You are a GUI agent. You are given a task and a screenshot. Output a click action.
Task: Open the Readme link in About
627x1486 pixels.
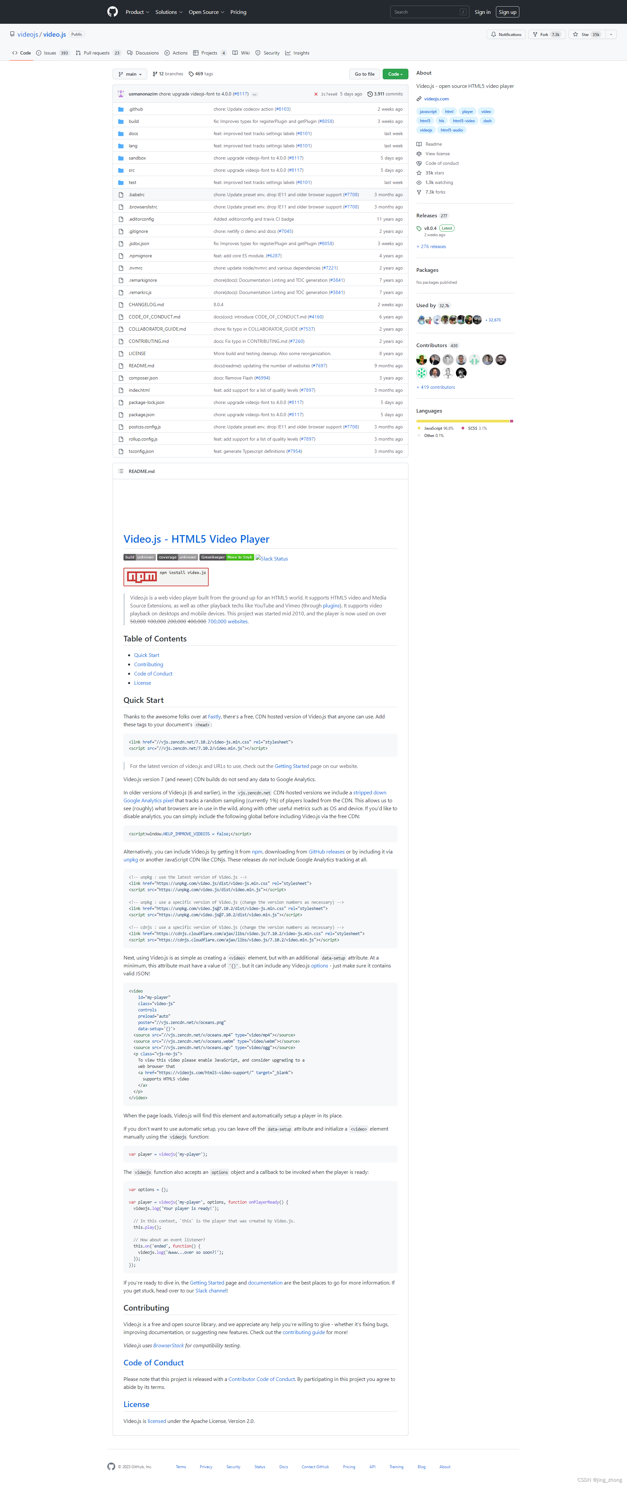[429, 144]
